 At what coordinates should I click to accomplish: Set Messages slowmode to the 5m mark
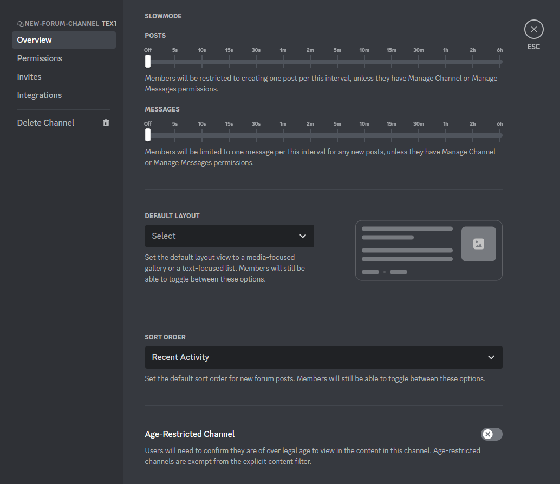pos(337,135)
